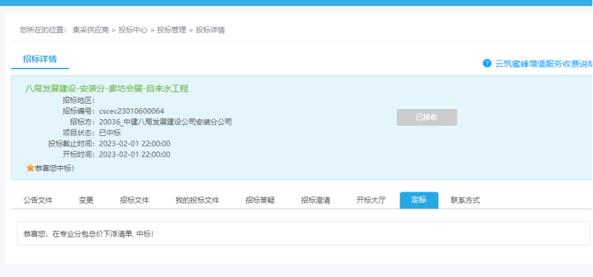Select the 招标答疑 tab
This screenshot has width=593, height=277.
pos(259,200)
